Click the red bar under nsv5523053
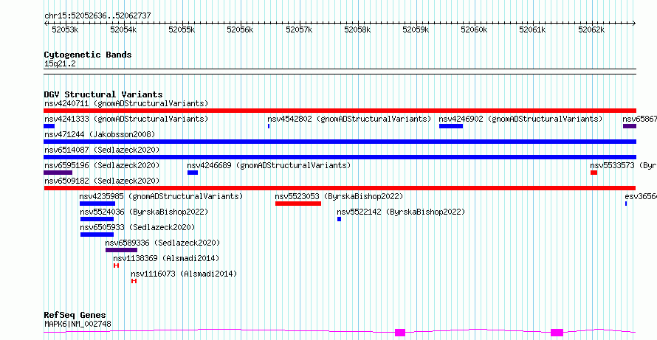The image size is (657, 340). pos(298,204)
